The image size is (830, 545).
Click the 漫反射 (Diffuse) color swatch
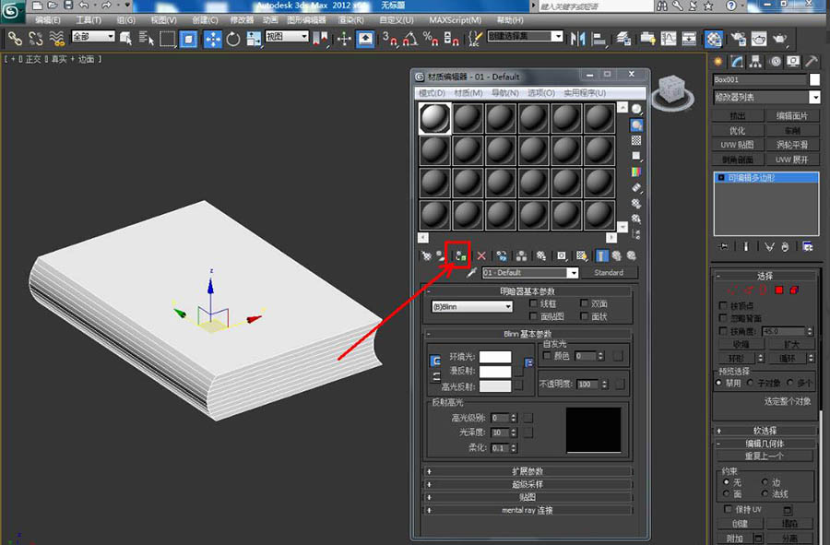click(x=494, y=371)
